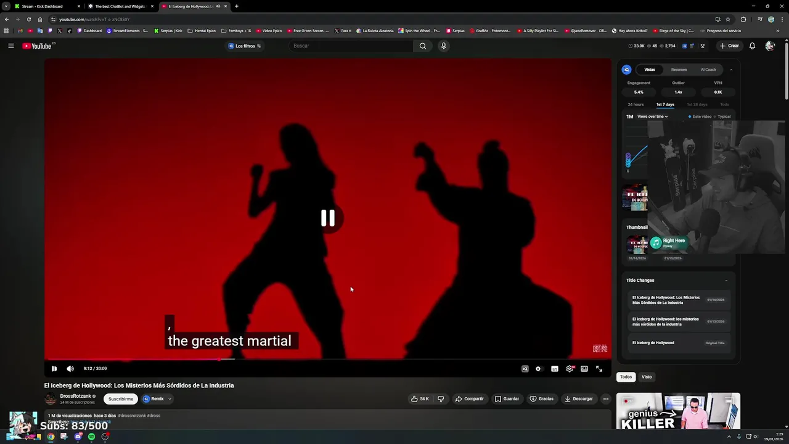Image resolution: width=789 pixels, height=444 pixels.
Task: Click the #drossrotzank hashtag
Action: coord(131,416)
